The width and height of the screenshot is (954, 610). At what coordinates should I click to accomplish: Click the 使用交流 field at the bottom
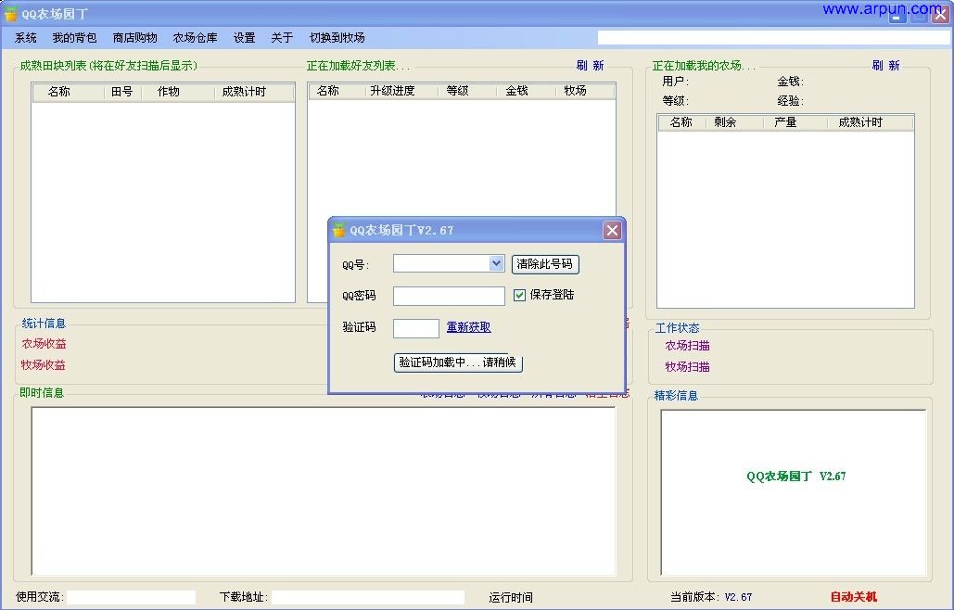[132, 597]
